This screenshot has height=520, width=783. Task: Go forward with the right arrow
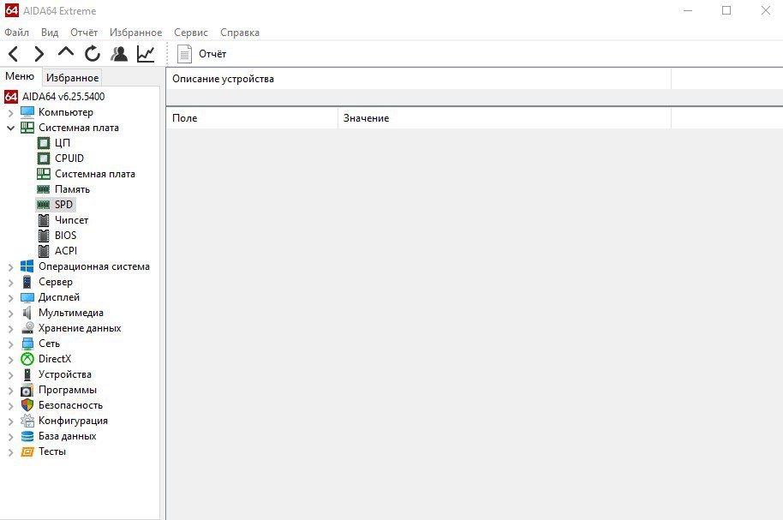click(39, 54)
